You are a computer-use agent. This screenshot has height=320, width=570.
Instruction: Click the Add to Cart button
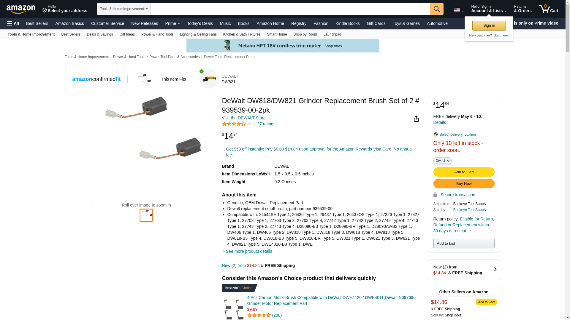(464, 172)
